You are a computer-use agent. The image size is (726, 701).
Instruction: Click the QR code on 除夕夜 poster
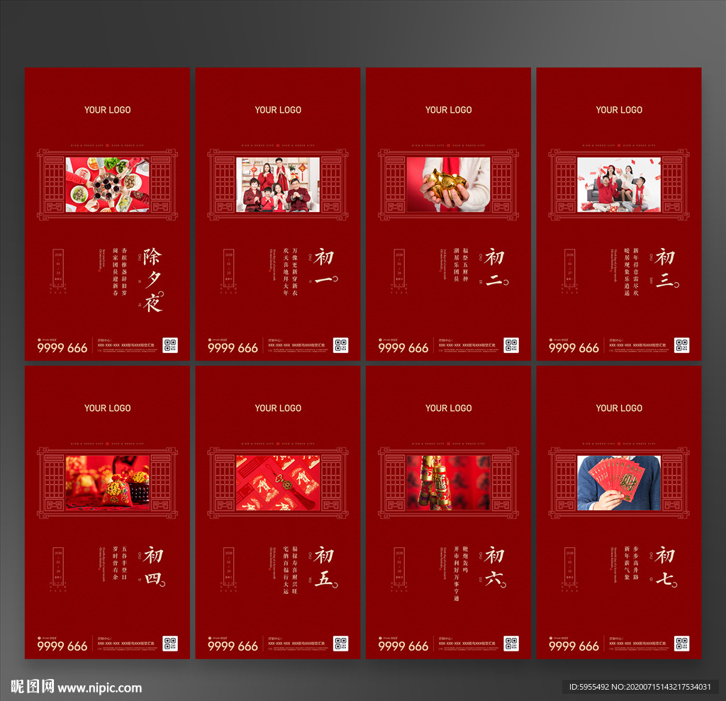170,345
